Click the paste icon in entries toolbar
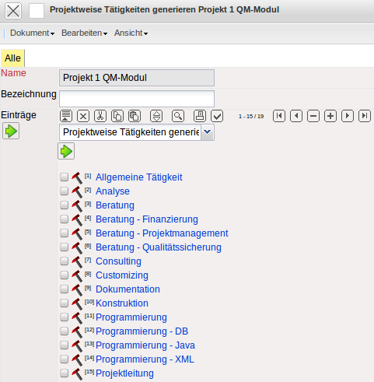 point(135,116)
